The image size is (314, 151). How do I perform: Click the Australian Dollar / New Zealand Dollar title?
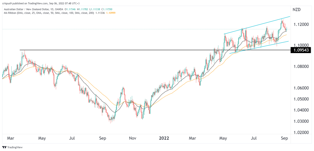[x=26, y=9]
